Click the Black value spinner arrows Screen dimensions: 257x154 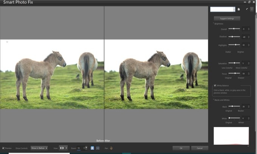[x=249, y=107]
